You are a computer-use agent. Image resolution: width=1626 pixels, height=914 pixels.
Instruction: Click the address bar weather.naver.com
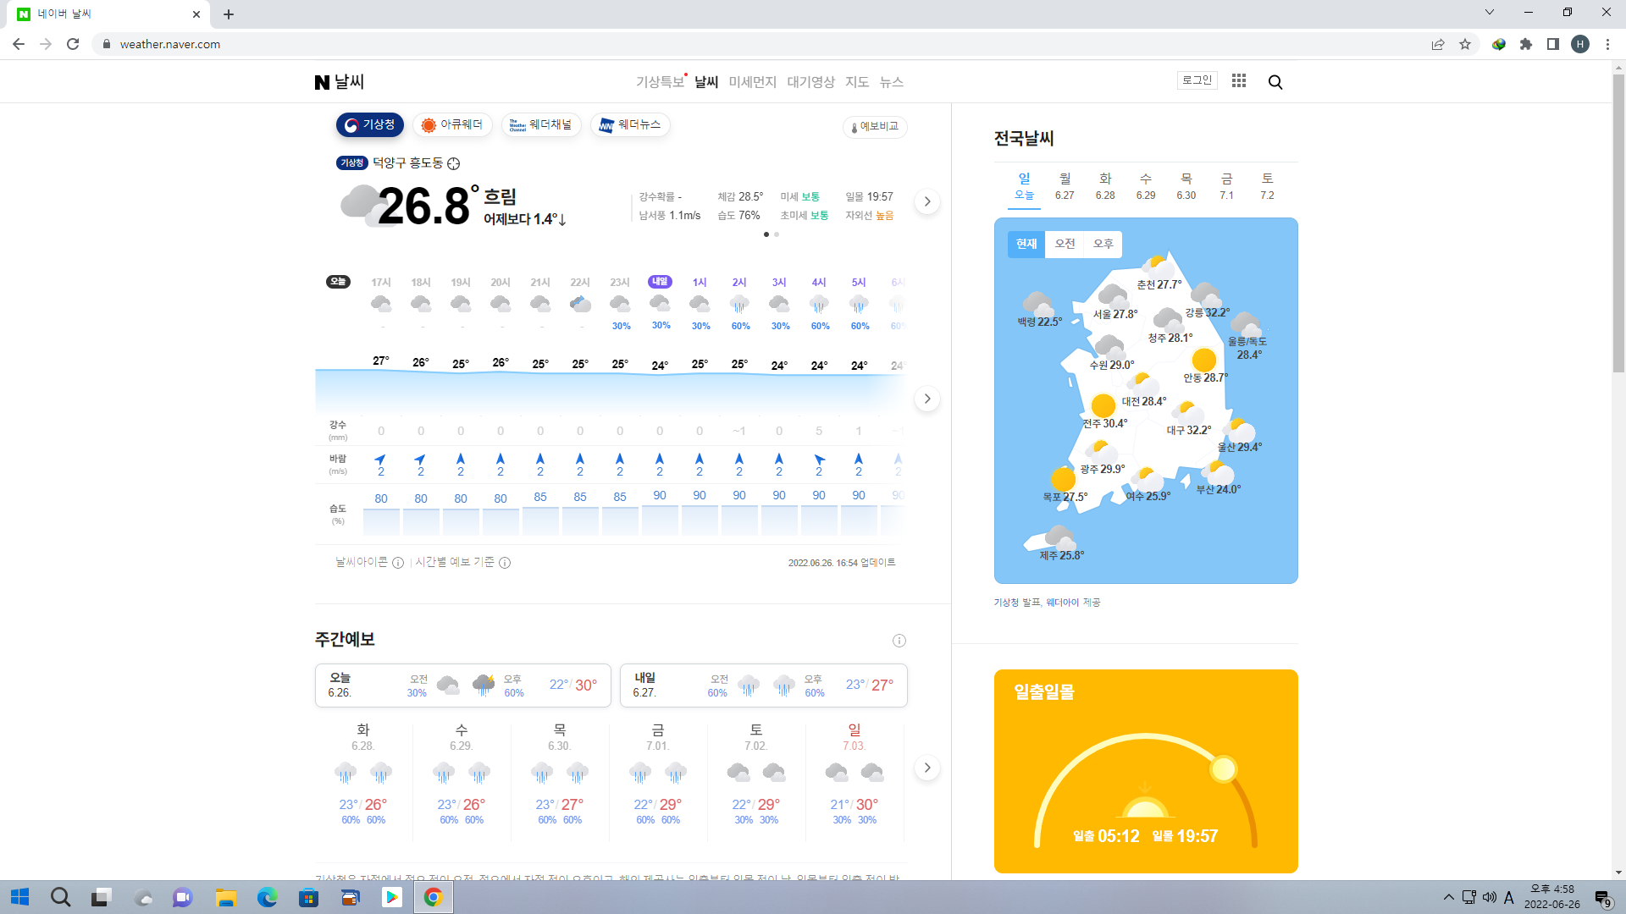[169, 44]
